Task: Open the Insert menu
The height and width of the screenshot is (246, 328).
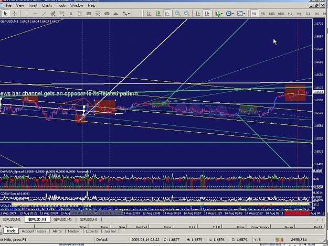Action: coord(33,5)
